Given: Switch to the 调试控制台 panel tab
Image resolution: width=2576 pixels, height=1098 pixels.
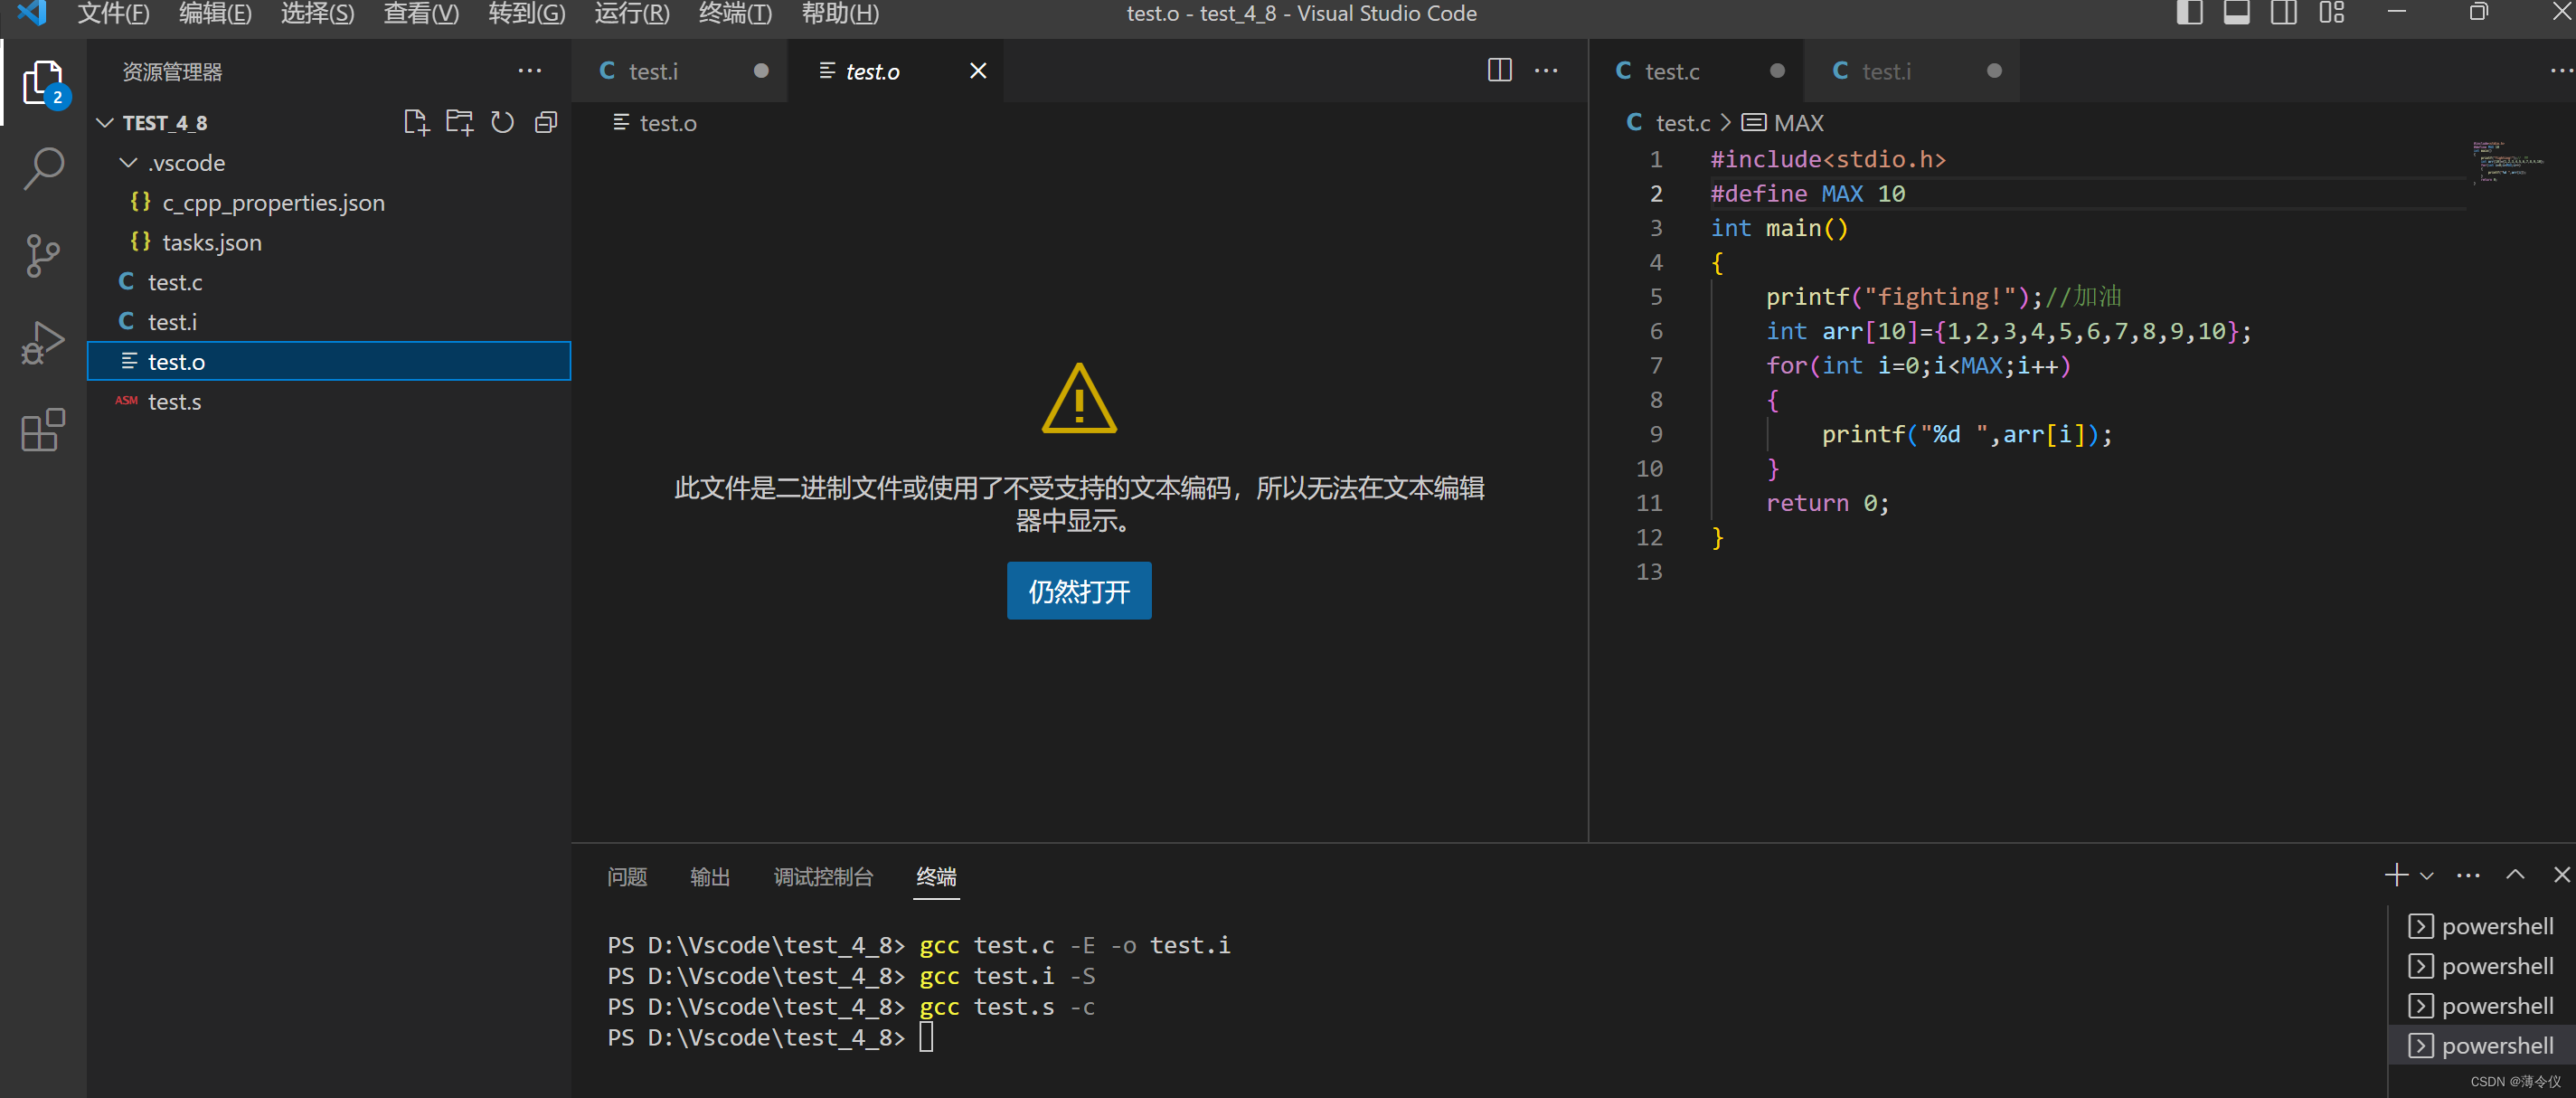Looking at the screenshot, I should (x=823, y=877).
